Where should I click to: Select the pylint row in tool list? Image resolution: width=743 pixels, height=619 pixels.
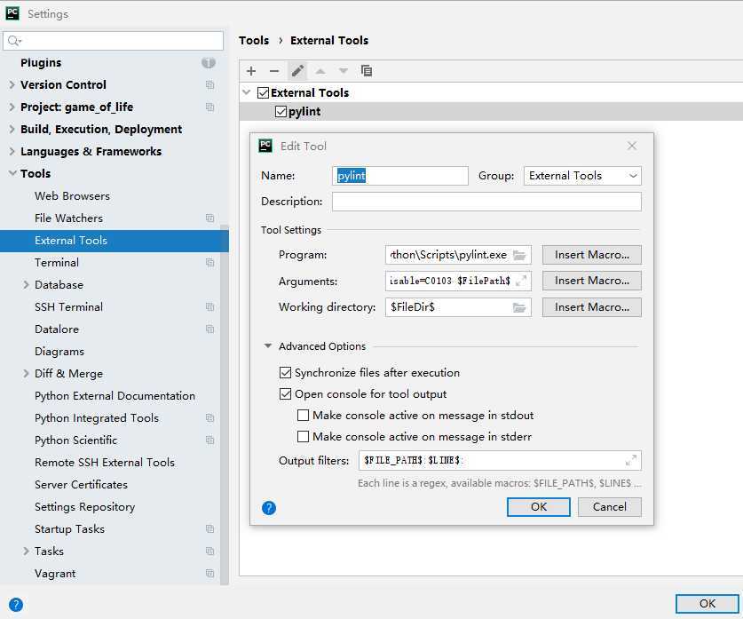point(491,111)
